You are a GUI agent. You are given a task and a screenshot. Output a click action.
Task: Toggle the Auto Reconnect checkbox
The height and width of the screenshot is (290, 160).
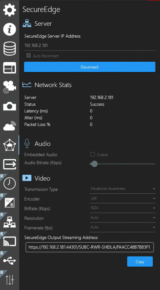28,56
